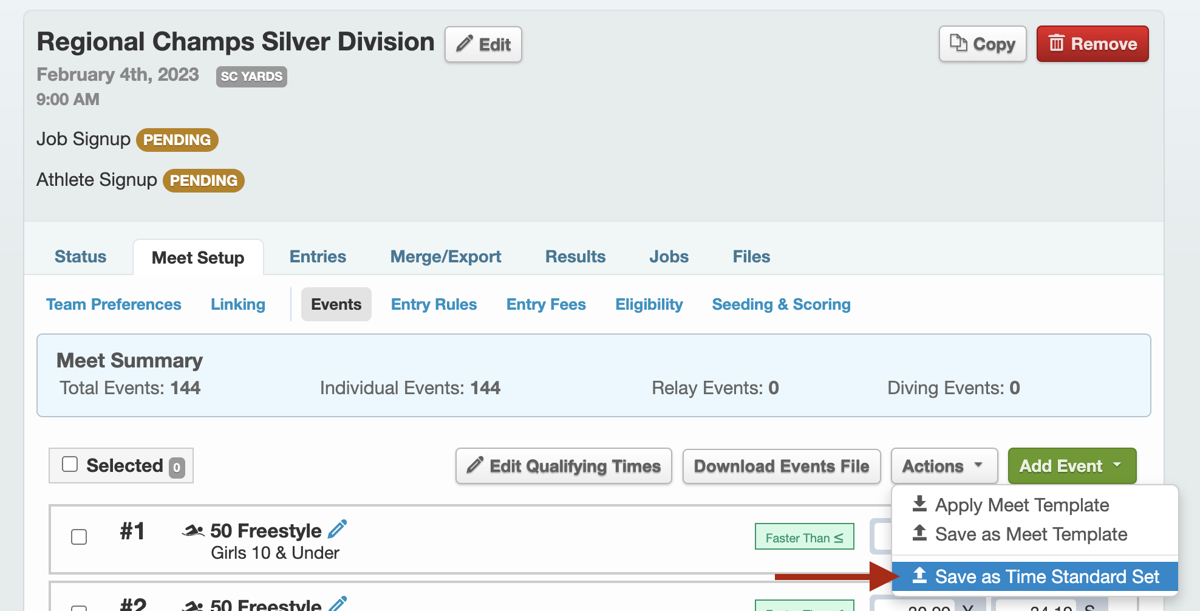The image size is (1200, 611).
Task: Click the Edit button beside the meet title
Action: point(483,44)
